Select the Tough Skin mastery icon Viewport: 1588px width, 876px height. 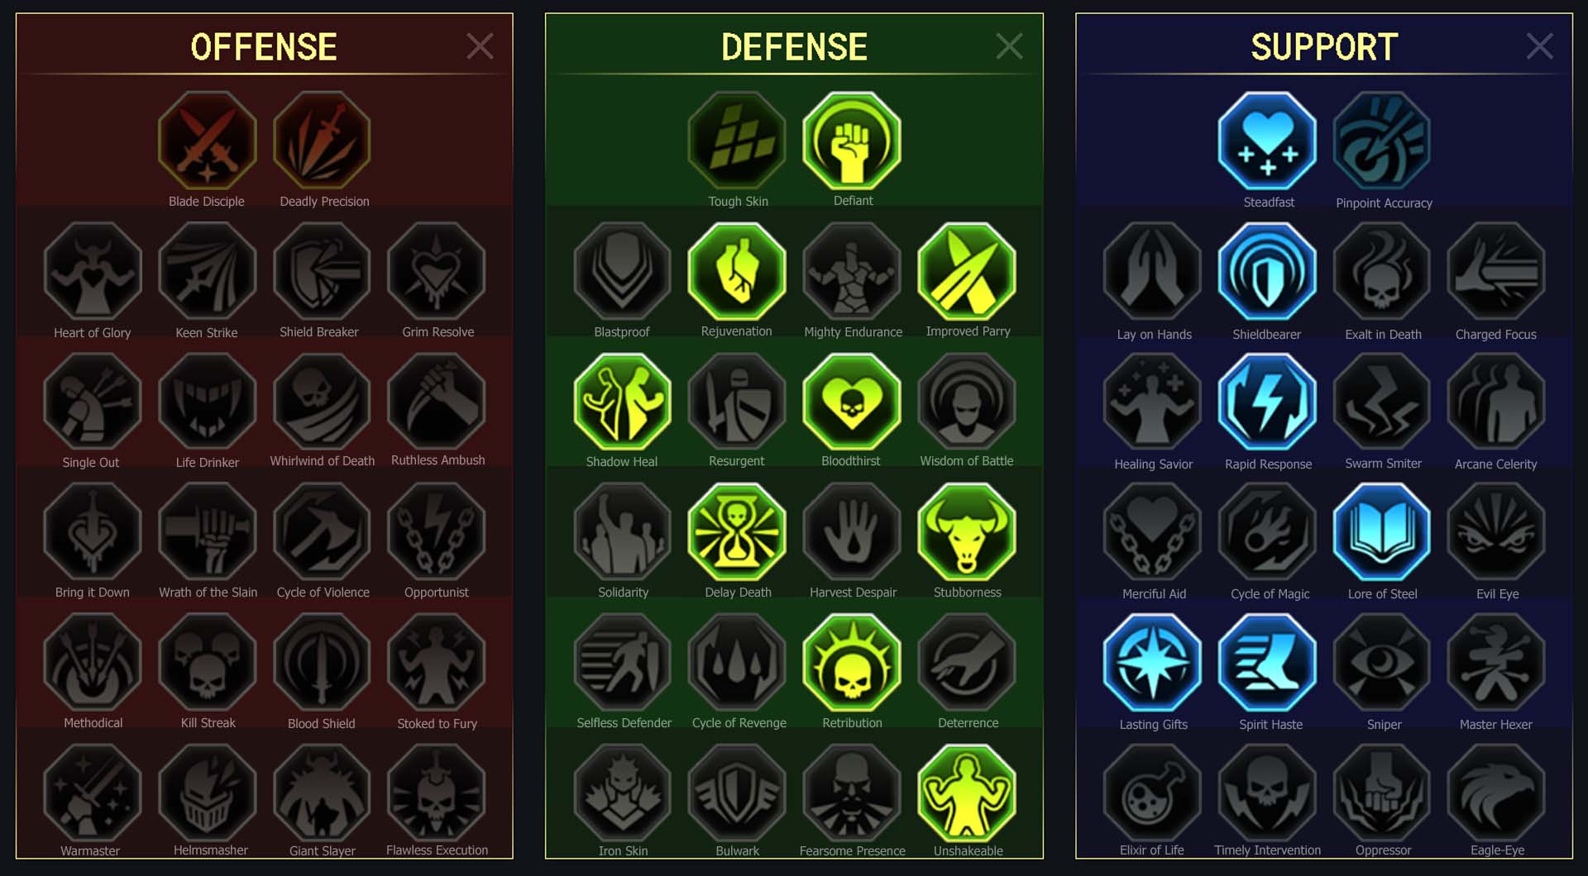click(x=737, y=140)
